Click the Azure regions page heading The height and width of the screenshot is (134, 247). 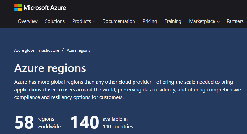(x=50, y=68)
